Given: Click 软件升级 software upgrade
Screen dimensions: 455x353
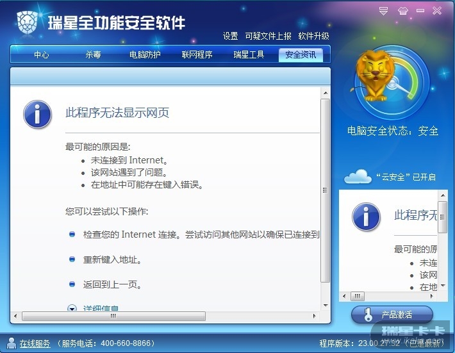Looking at the screenshot, I should click(x=313, y=36).
